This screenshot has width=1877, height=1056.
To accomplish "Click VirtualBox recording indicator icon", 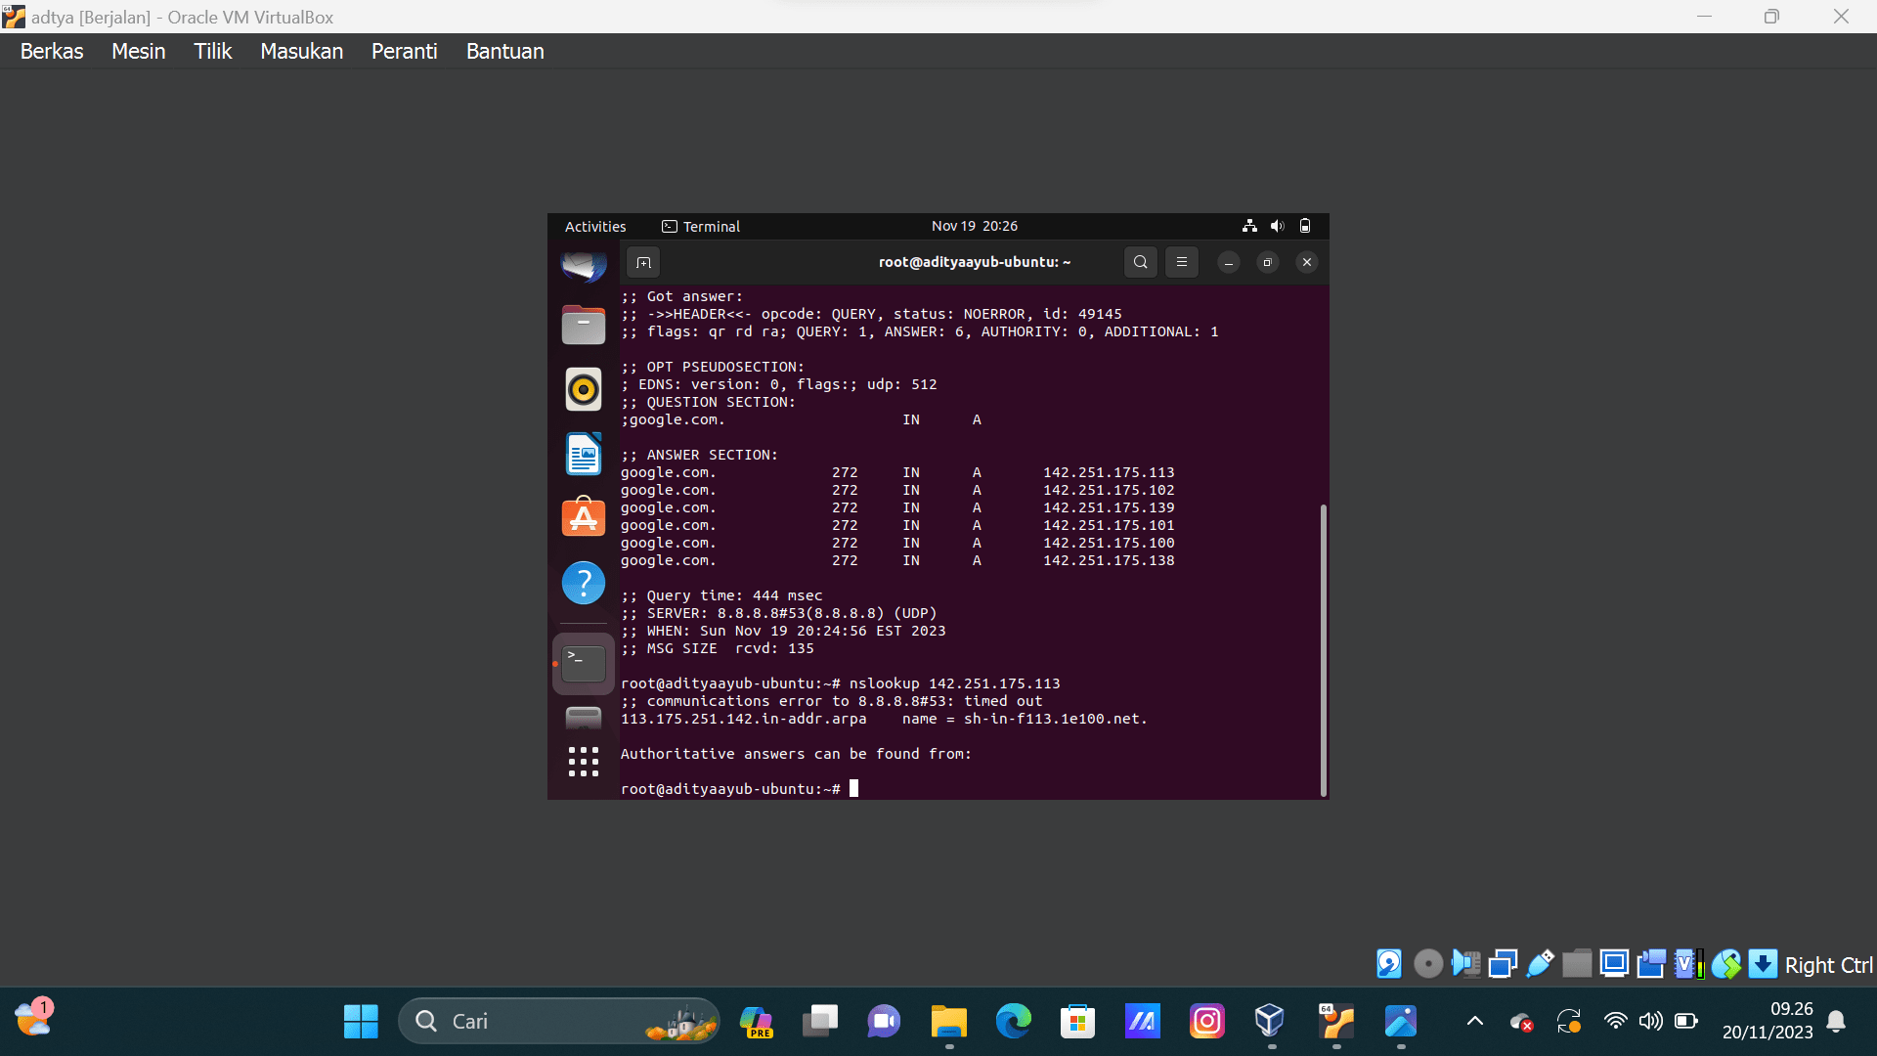I will 1651,964.
